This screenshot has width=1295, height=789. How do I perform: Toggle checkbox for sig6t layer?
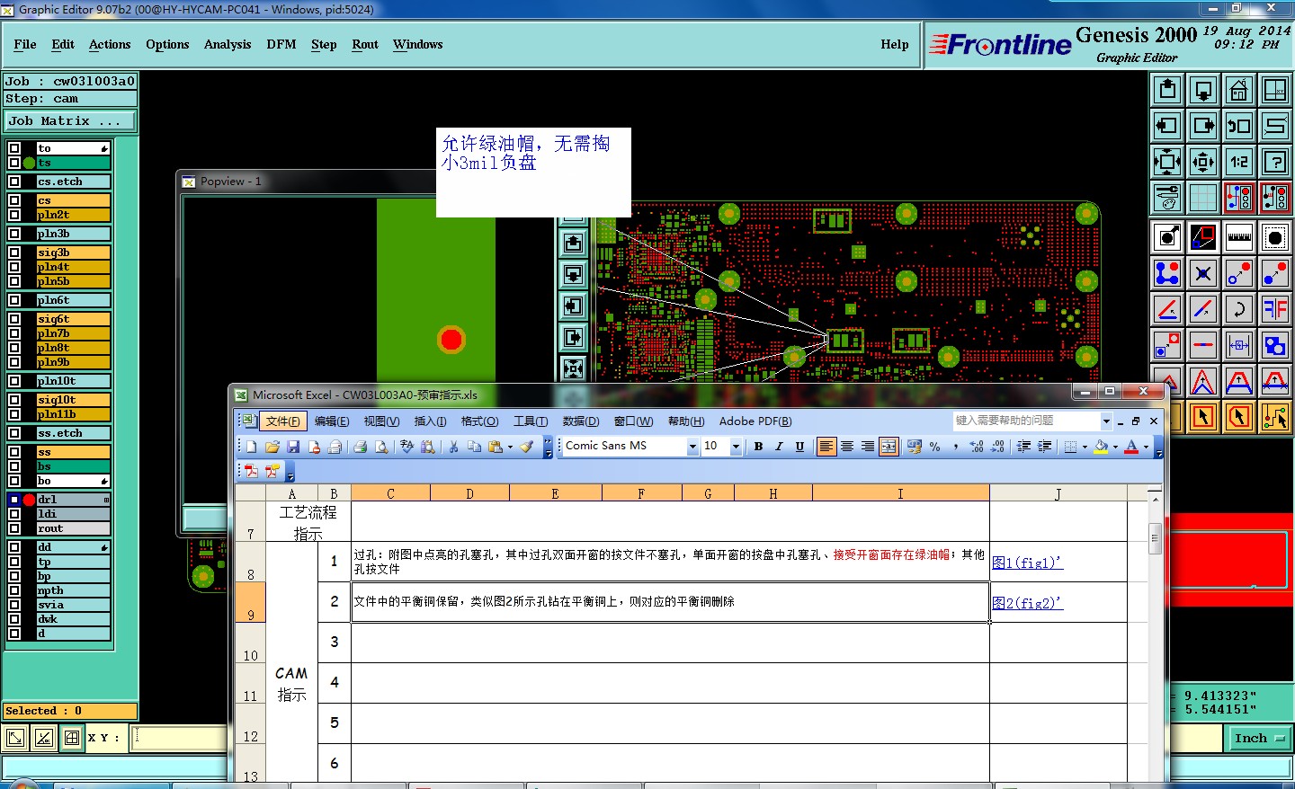14,319
